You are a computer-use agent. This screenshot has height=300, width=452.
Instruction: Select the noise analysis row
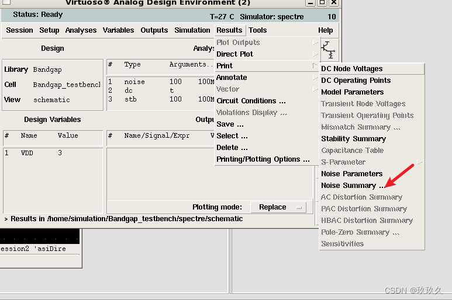[x=161, y=82]
